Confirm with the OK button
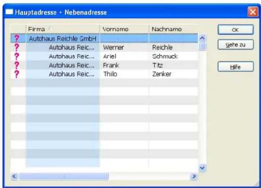This screenshot has height=188, width=261. 236,30
